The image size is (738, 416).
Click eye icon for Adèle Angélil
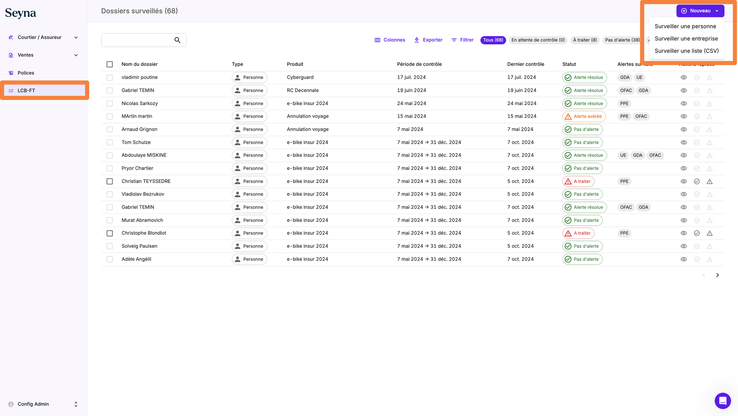point(684,259)
